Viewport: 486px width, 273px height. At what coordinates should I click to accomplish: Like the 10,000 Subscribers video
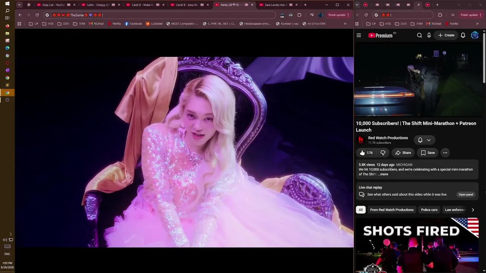[x=366, y=153]
